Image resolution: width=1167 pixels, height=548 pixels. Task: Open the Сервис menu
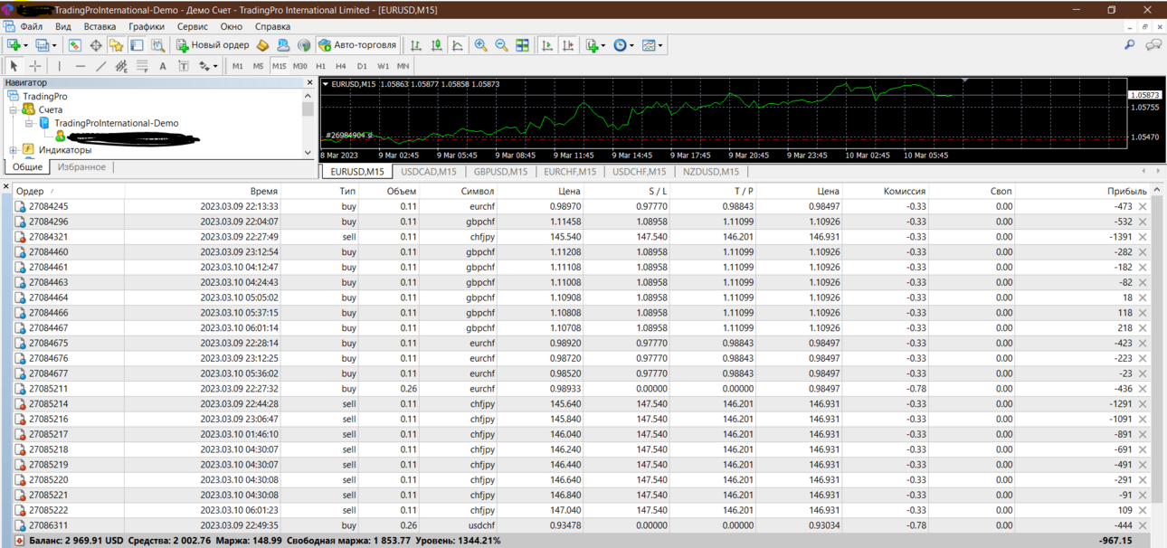[192, 26]
